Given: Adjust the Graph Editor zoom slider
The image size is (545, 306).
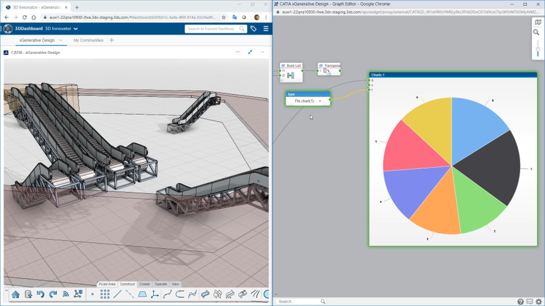Looking at the screenshot, I should point(538,50).
